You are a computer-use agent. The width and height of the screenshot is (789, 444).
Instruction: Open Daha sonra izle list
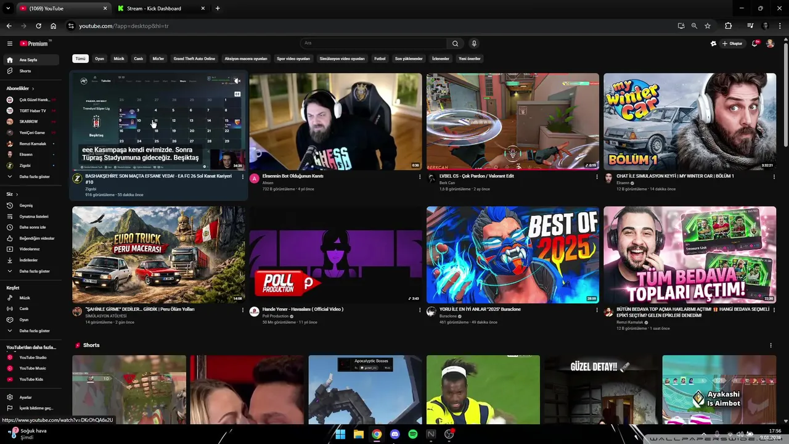point(30,227)
